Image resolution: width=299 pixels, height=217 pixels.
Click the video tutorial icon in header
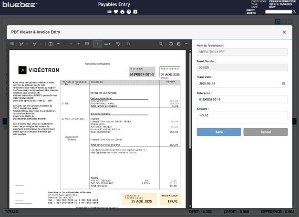tap(135, 12)
